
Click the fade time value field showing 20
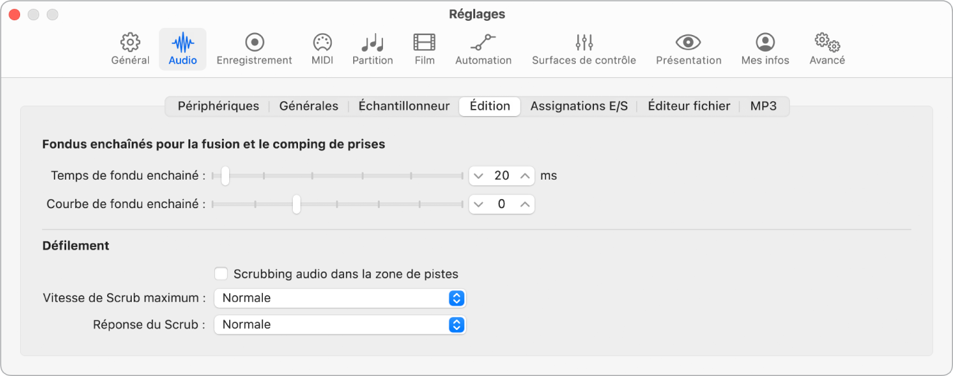click(x=502, y=176)
